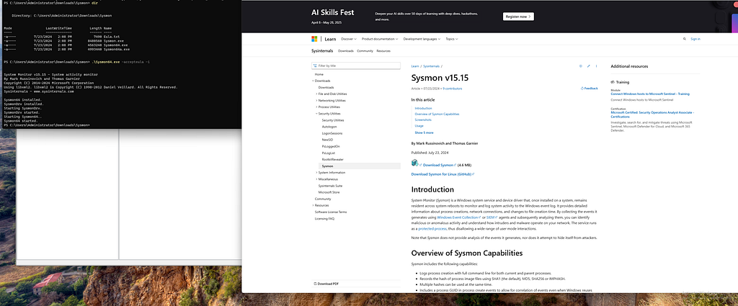Jump to Screenshots section link
This screenshot has width=738, height=306.
coord(422,120)
